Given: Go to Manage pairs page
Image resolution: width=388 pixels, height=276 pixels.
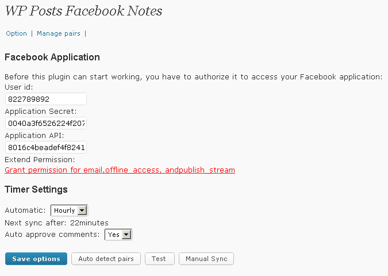Looking at the screenshot, I should click(59, 33).
